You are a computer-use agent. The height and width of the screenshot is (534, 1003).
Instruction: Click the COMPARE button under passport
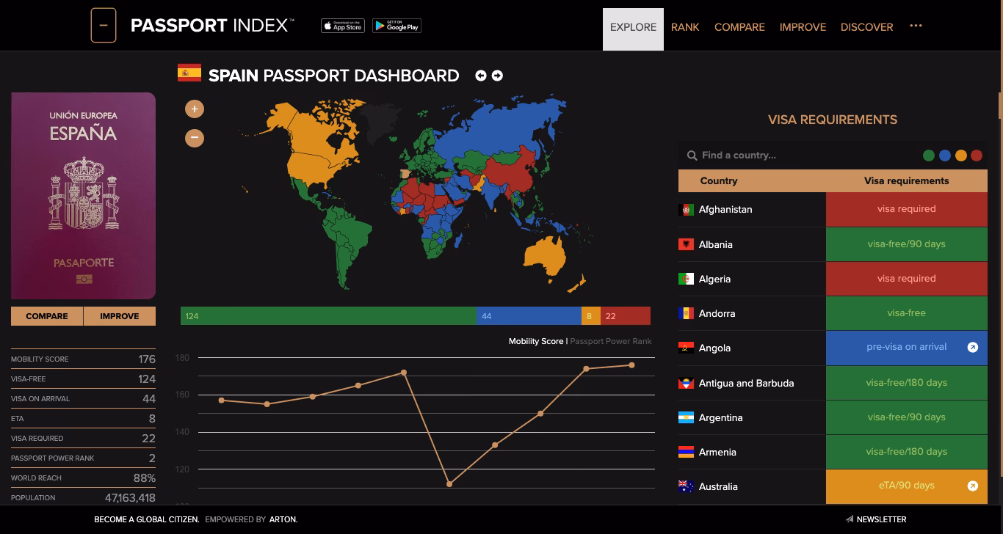click(x=47, y=316)
